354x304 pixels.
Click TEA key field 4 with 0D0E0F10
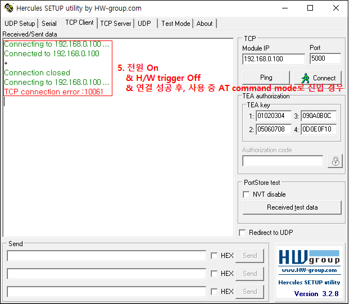[319, 129]
